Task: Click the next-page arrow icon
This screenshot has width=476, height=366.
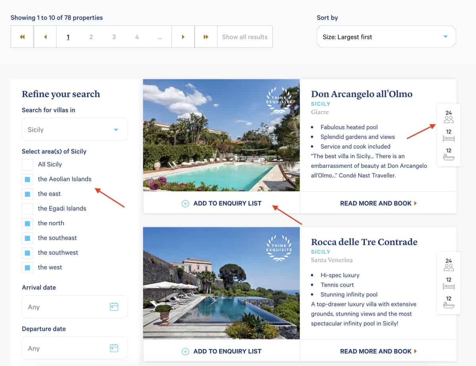Action: [x=183, y=36]
